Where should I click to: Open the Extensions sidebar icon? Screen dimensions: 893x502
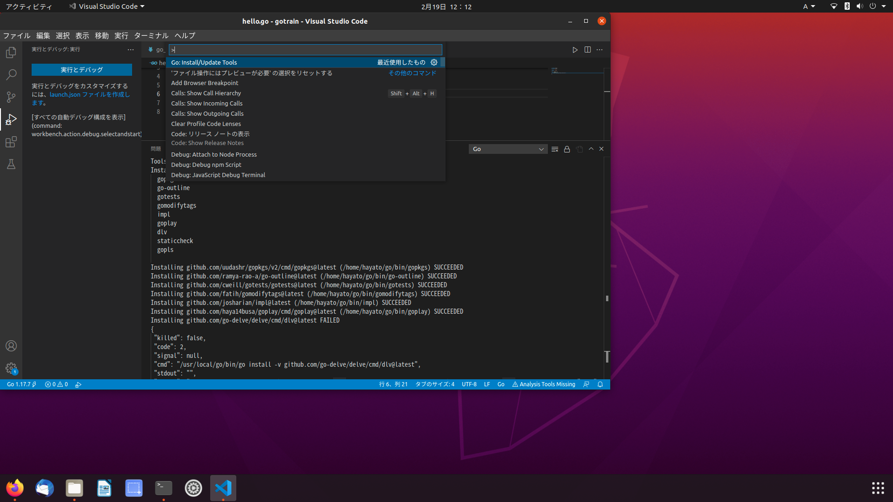tap(11, 142)
